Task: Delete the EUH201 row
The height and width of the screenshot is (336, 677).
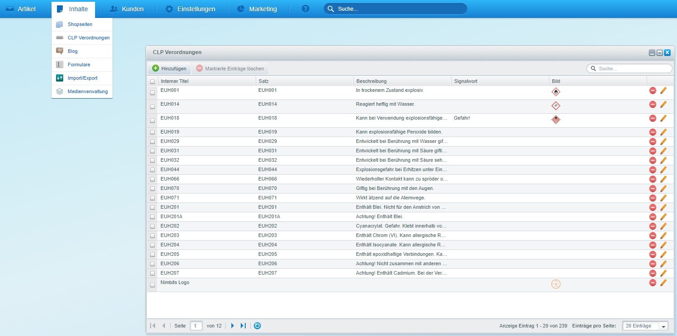Action: 653,207
